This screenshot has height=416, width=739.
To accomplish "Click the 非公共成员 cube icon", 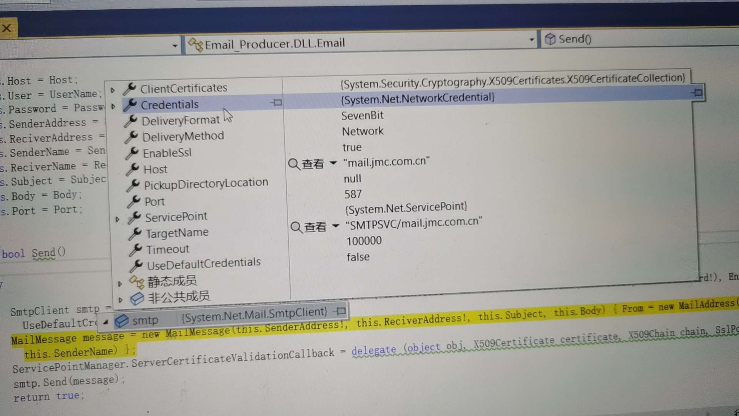I will (x=137, y=299).
